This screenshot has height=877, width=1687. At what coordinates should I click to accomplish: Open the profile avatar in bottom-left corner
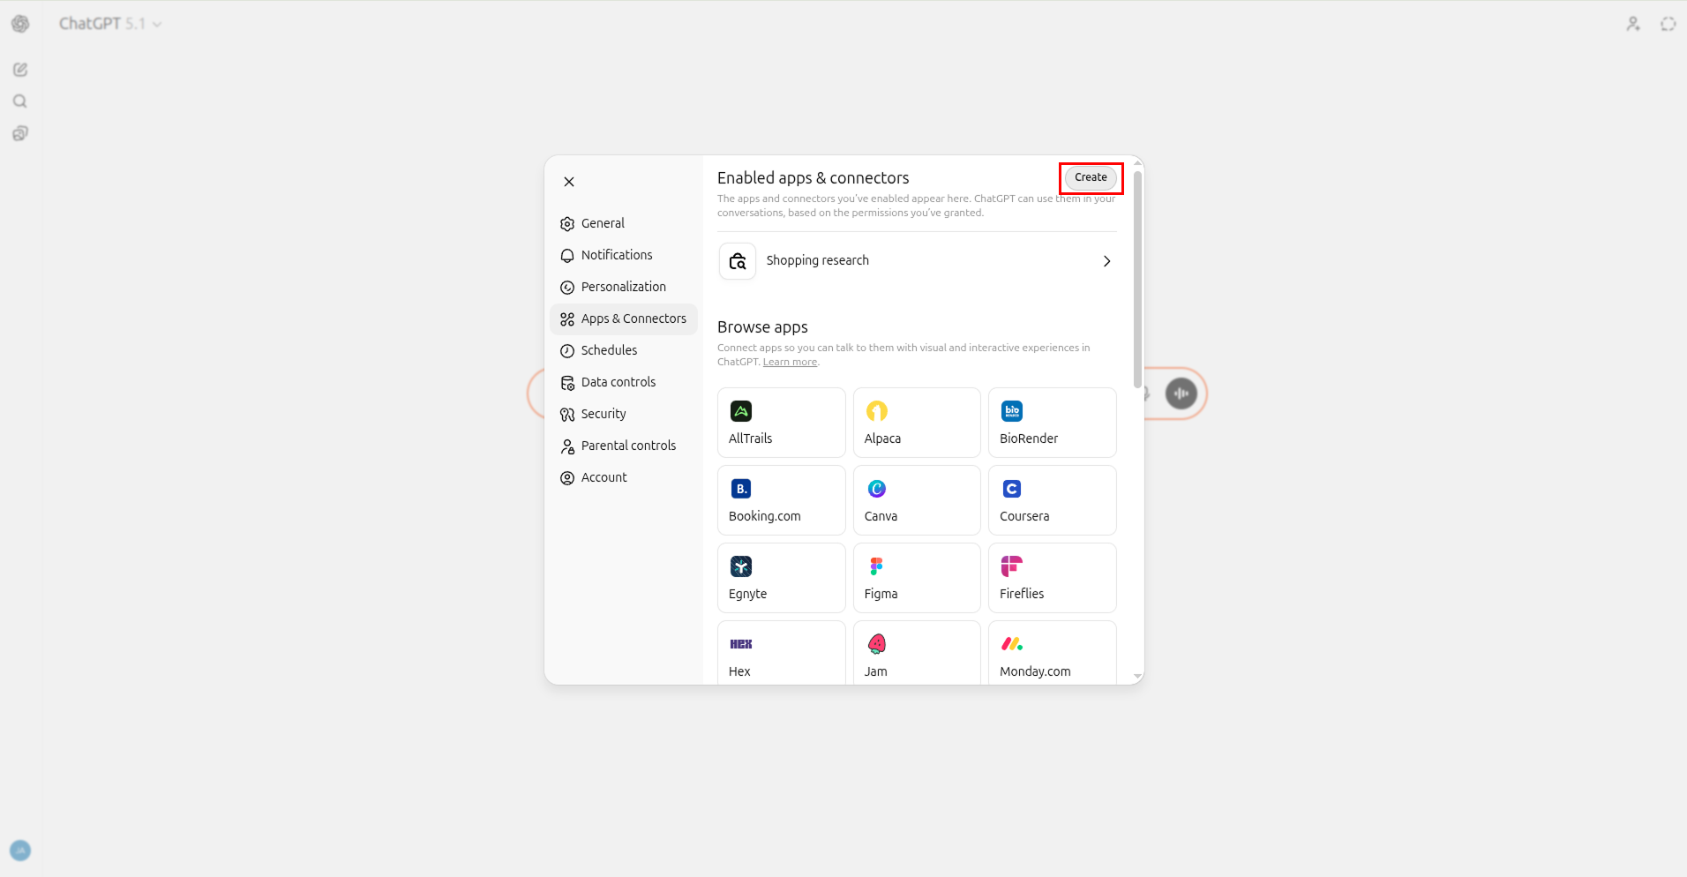tap(20, 850)
